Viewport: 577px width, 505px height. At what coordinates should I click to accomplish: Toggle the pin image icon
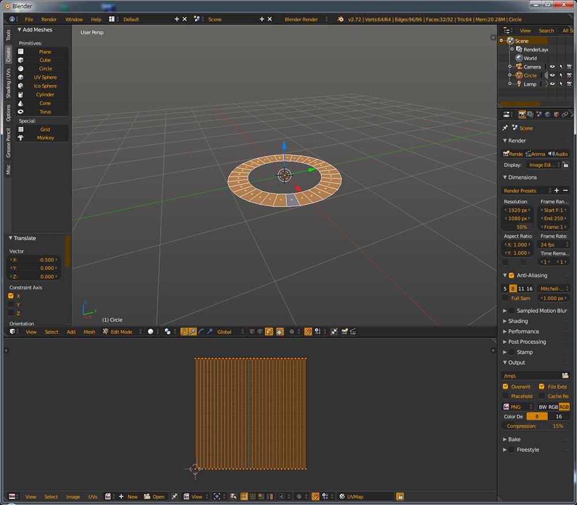174,496
